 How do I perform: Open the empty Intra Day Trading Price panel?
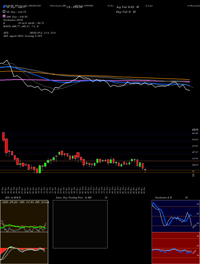80,224
